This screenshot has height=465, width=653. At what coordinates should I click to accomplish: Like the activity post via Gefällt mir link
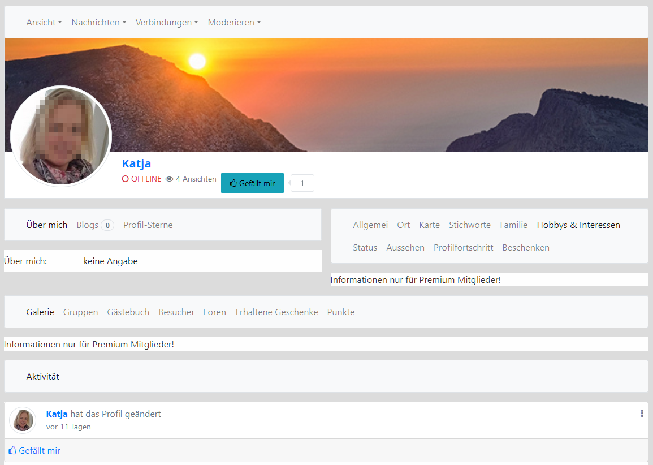coord(34,450)
